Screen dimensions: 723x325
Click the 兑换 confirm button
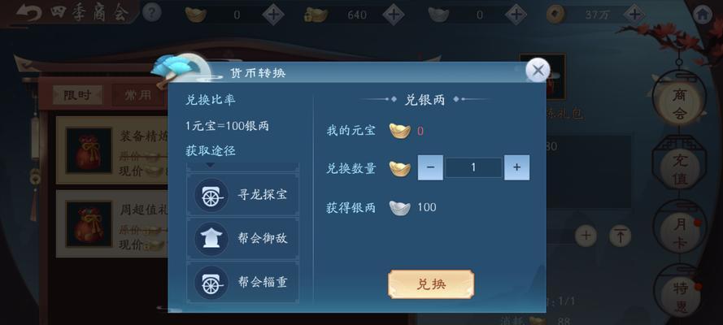(431, 284)
